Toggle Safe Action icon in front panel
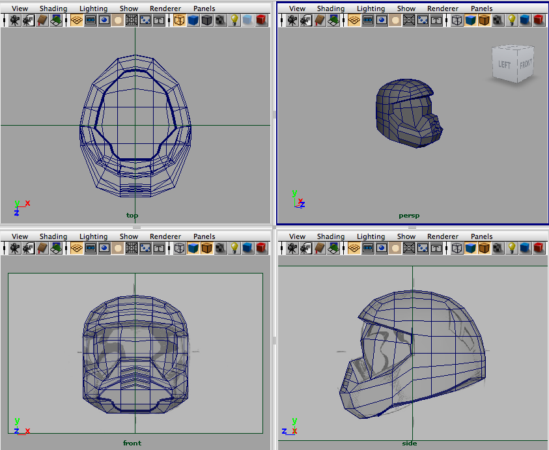Screen dimensions: 549x450 point(145,248)
